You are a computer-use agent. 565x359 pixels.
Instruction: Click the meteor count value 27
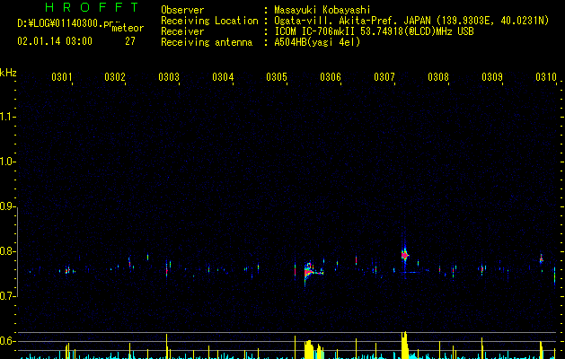point(130,41)
